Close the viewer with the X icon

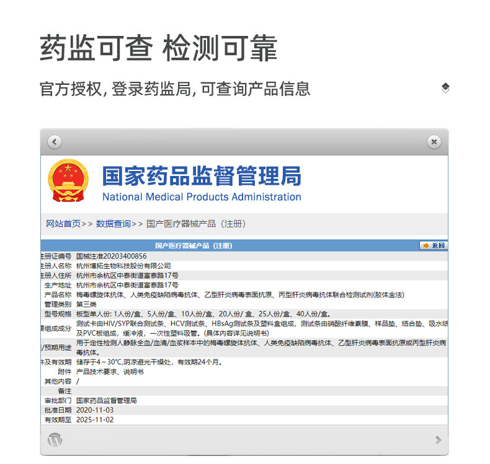pos(434,142)
